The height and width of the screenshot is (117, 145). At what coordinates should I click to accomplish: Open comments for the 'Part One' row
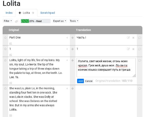(x=140, y=38)
